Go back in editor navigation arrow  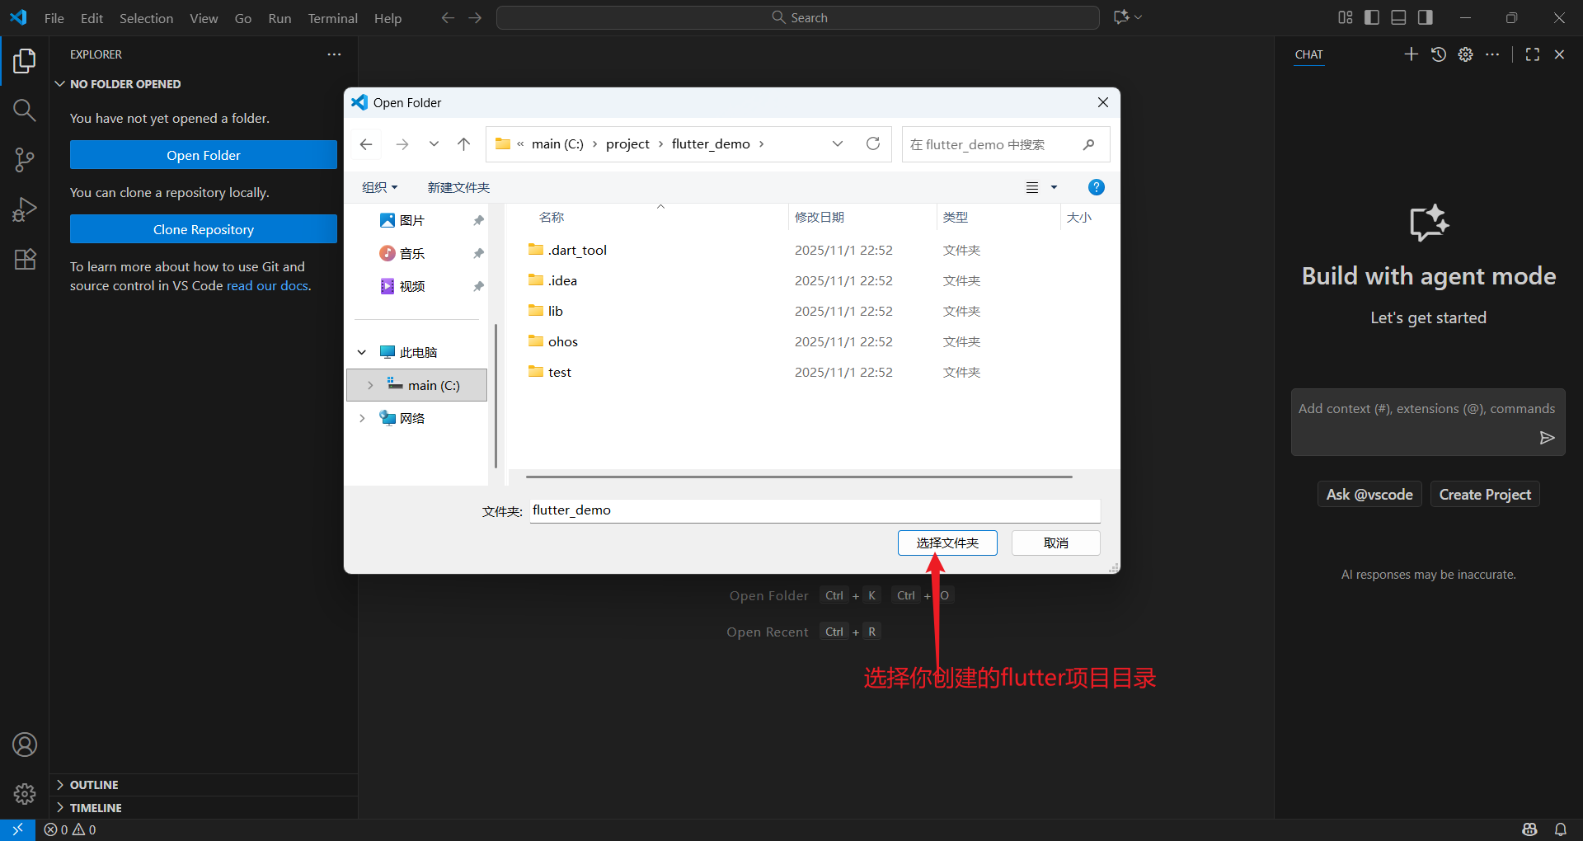(448, 17)
